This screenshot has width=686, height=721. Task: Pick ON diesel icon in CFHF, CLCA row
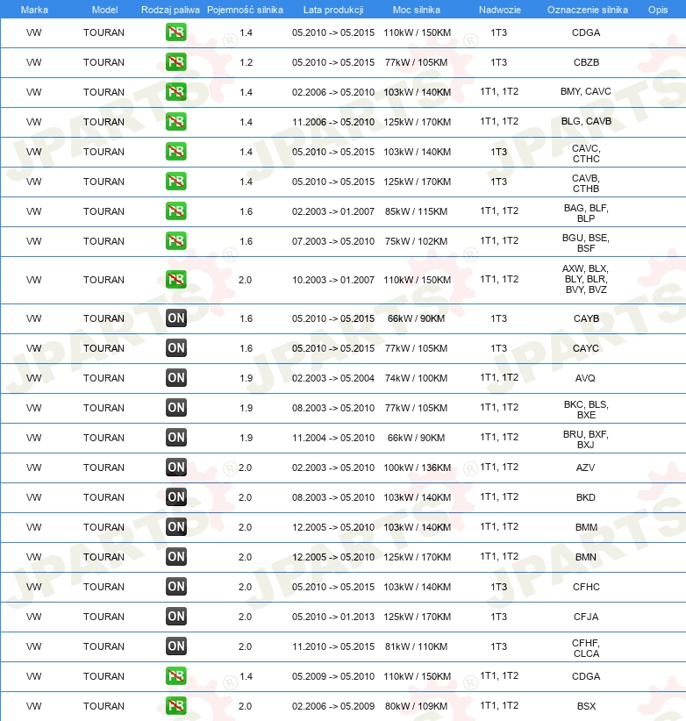(x=176, y=646)
